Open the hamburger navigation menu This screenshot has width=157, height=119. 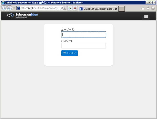tap(146, 16)
